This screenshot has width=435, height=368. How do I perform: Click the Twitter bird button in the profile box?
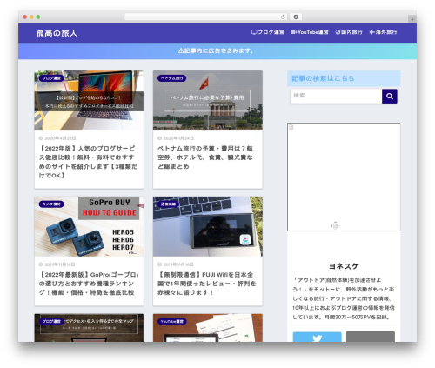point(317,337)
